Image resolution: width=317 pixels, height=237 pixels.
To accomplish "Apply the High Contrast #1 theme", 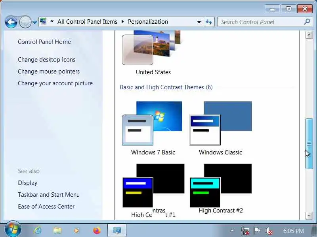I will pos(153,186).
